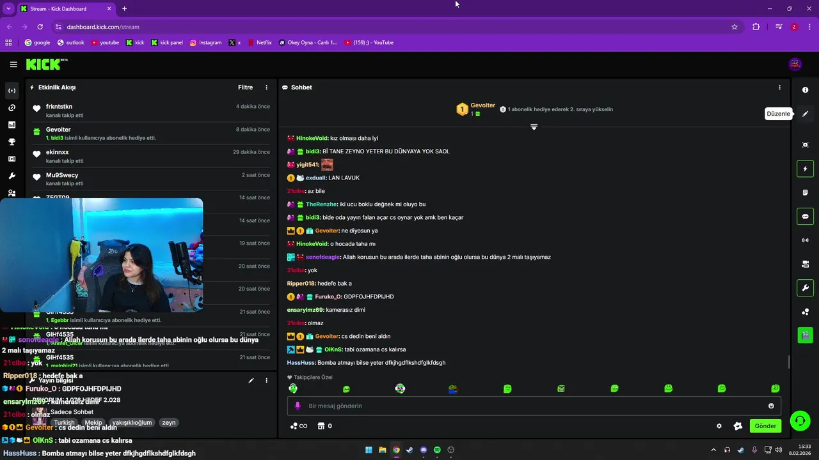819x460 pixels.
Task: Open the wrench settings icon in left sidebar
Action: [12, 176]
